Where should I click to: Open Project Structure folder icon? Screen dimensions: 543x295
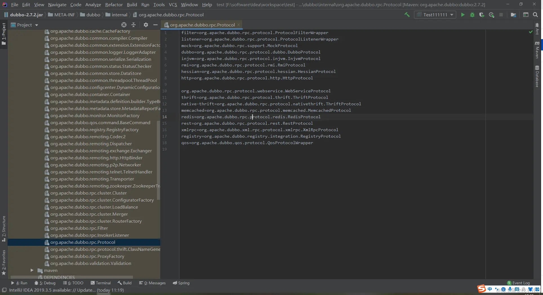click(513, 15)
